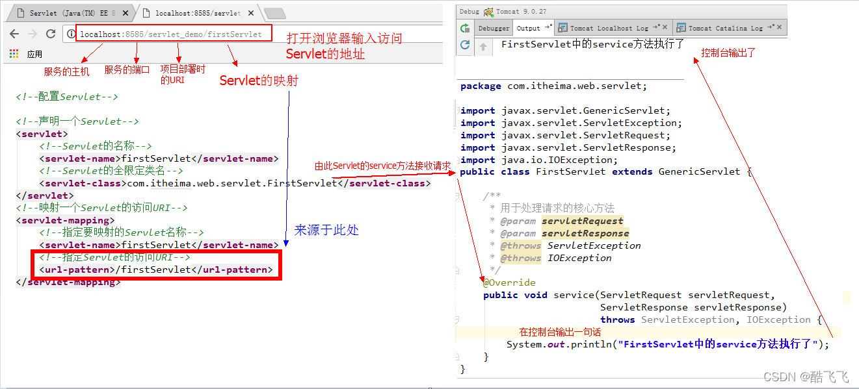
Task: Open a new browser tab
Action: click(x=275, y=13)
